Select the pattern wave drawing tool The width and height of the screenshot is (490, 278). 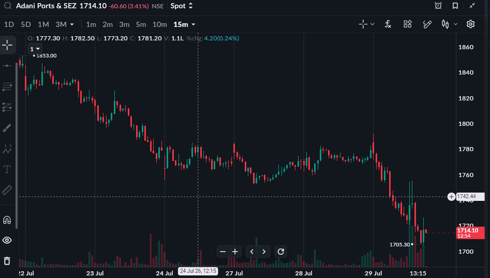click(x=7, y=149)
